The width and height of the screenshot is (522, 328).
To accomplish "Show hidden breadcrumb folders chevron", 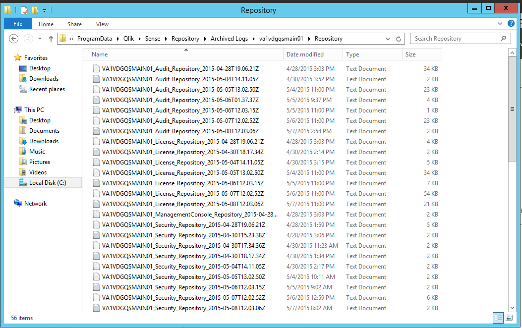I will pos(71,39).
